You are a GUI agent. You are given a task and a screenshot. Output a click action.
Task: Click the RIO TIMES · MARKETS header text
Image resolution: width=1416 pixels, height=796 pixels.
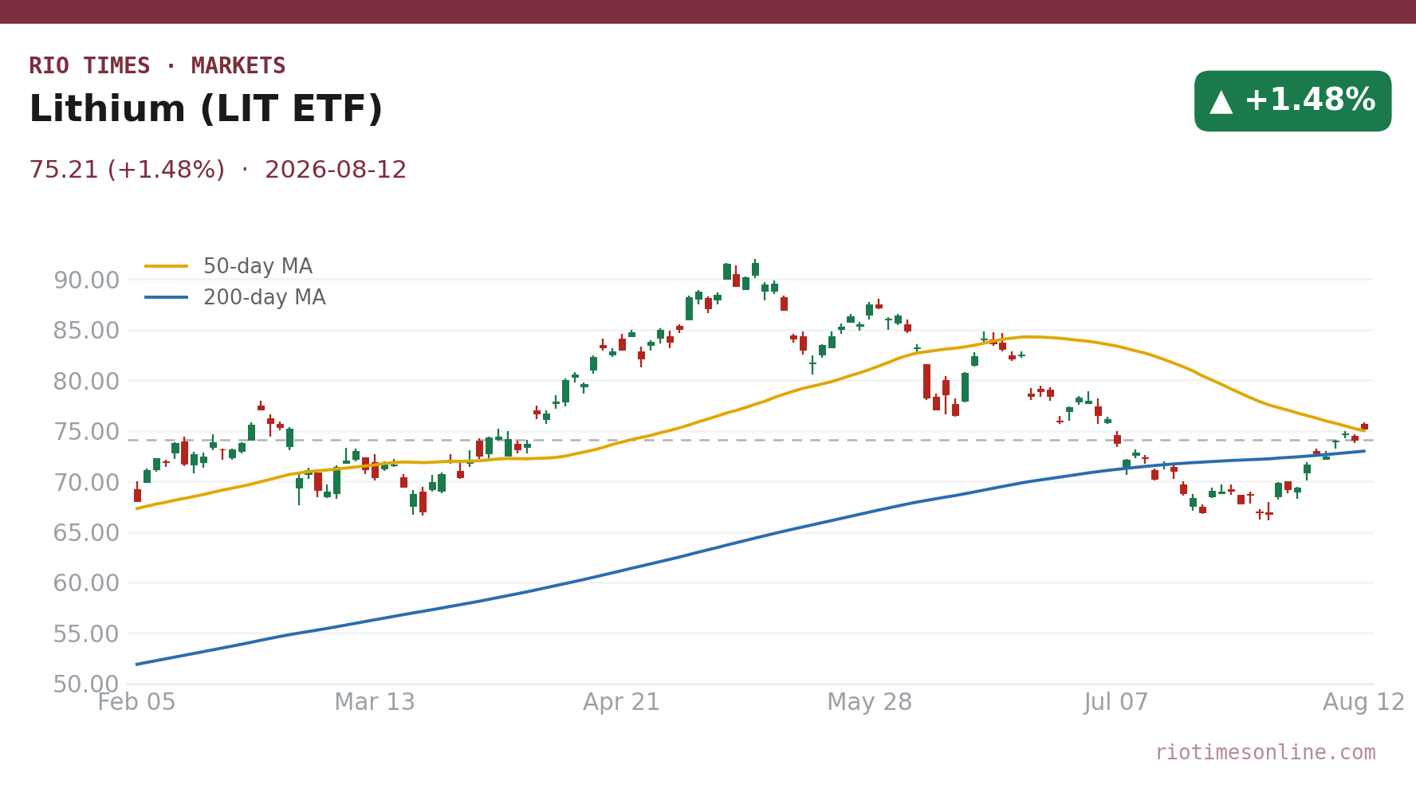pyautogui.click(x=157, y=66)
